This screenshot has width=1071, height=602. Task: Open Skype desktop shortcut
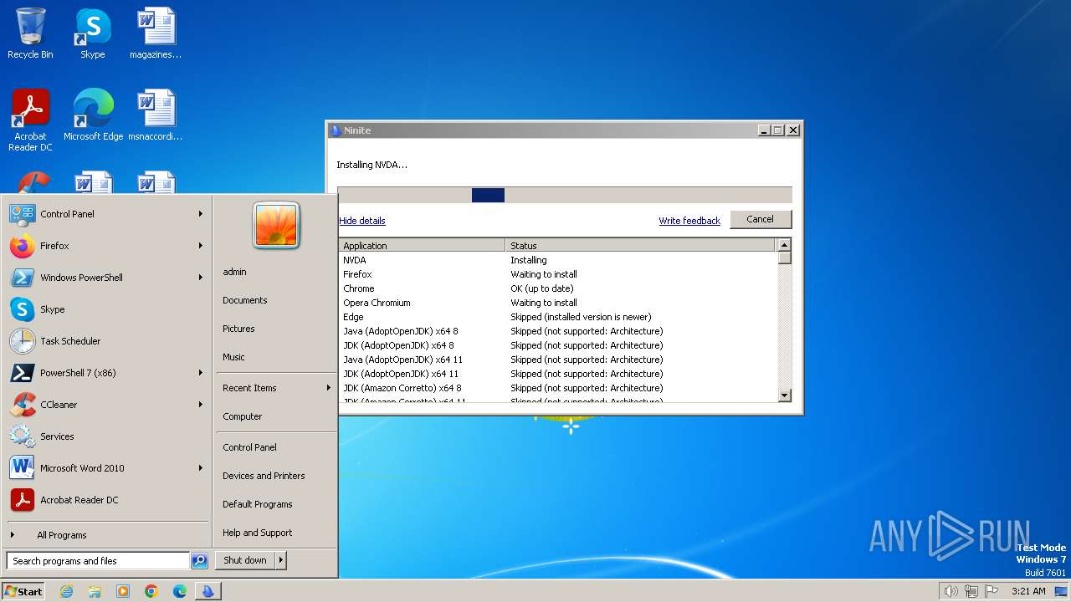click(x=93, y=33)
